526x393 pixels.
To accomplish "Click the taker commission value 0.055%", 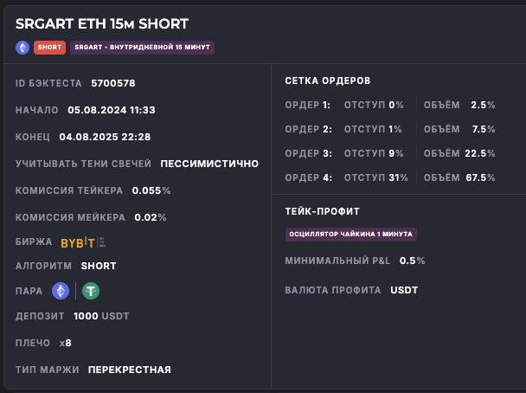I will click(x=151, y=190).
